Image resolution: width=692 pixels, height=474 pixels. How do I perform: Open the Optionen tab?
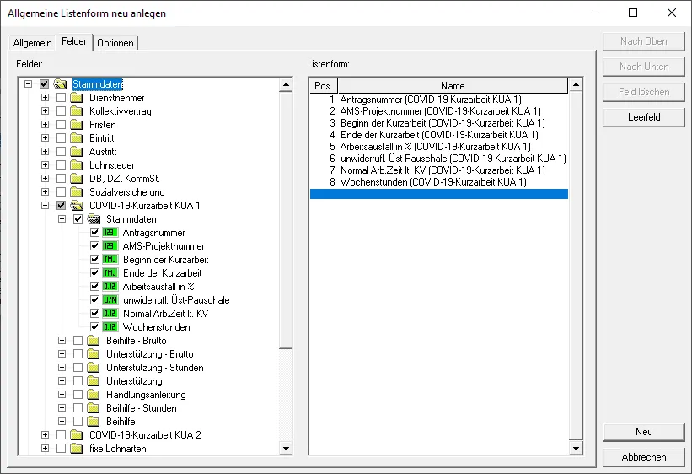tap(115, 43)
